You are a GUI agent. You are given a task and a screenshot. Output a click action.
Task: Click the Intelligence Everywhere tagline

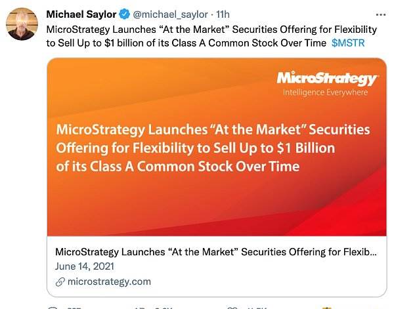(326, 93)
